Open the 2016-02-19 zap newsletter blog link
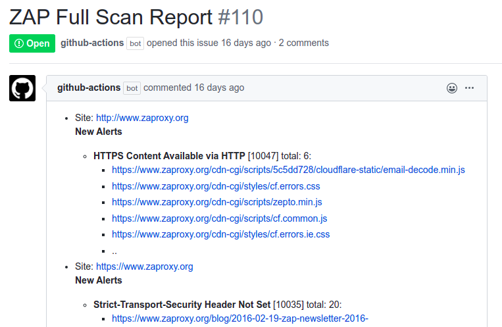Viewport: 502px width, 327px height. [239, 319]
